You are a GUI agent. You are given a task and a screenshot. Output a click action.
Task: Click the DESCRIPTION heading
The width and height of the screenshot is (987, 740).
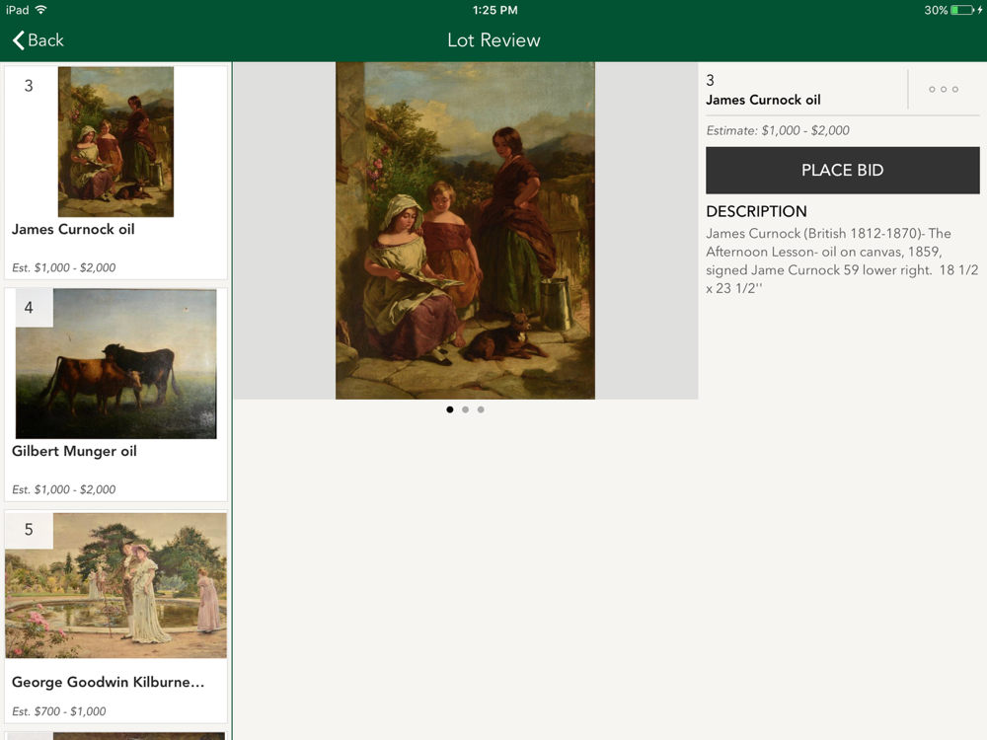[756, 211]
